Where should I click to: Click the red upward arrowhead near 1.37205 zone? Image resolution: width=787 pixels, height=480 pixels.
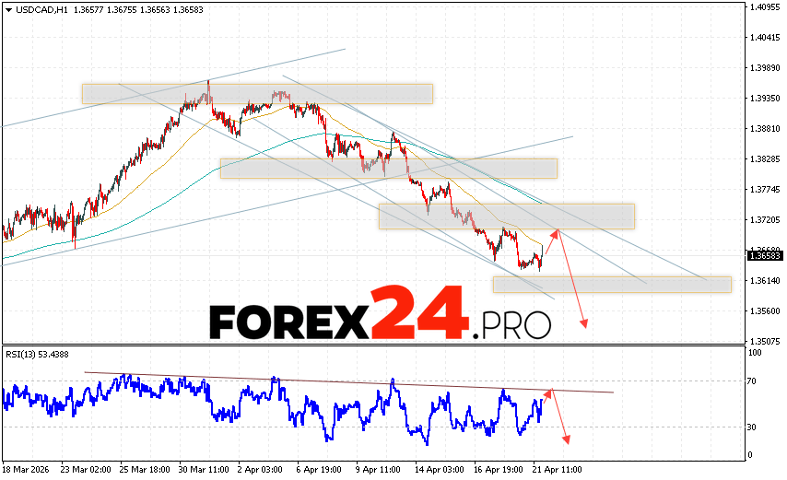pos(555,231)
